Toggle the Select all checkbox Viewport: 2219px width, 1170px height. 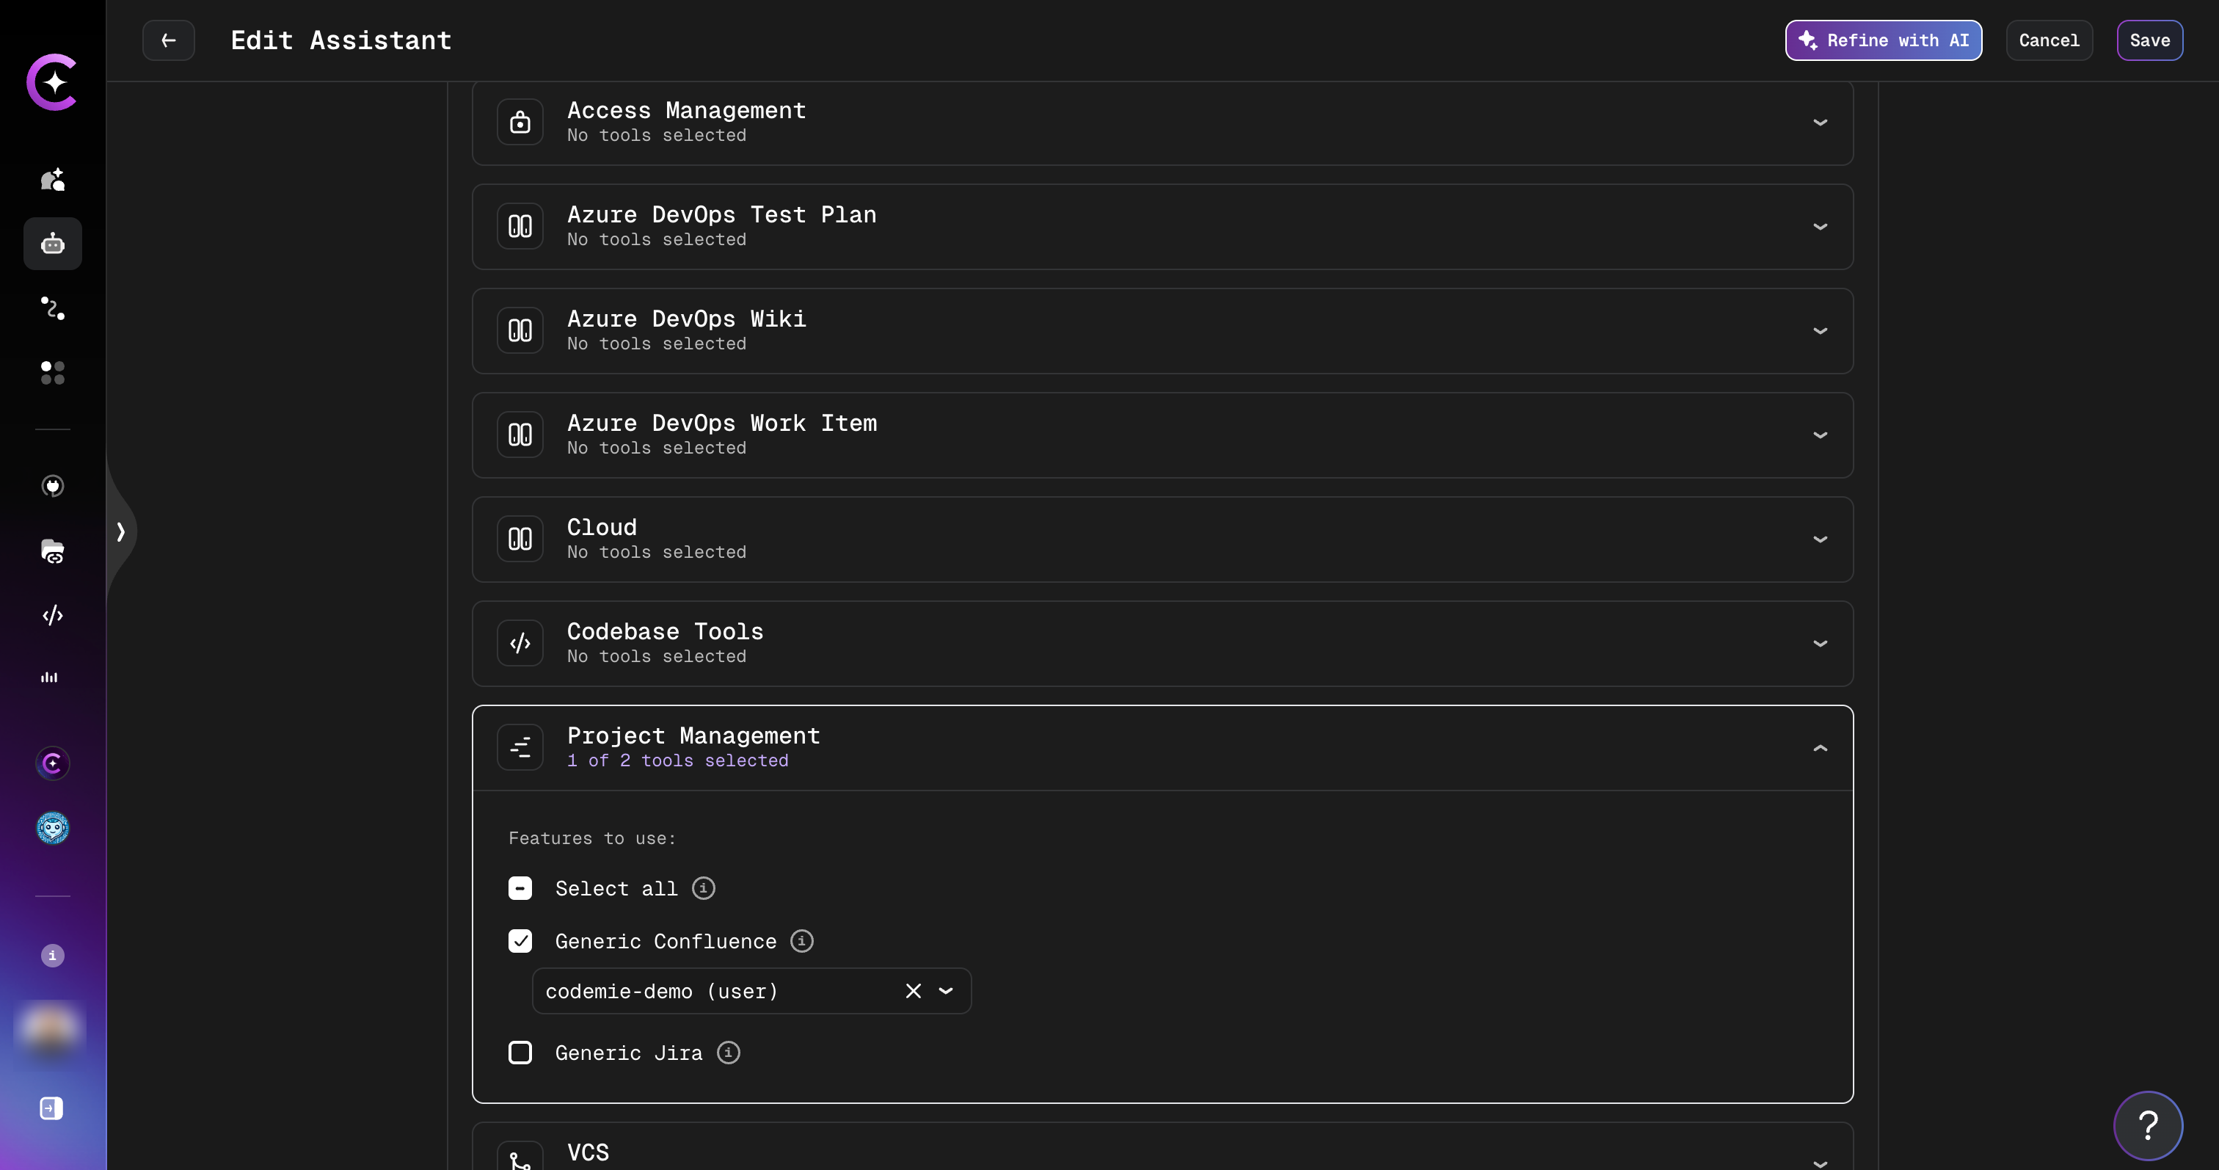click(520, 888)
